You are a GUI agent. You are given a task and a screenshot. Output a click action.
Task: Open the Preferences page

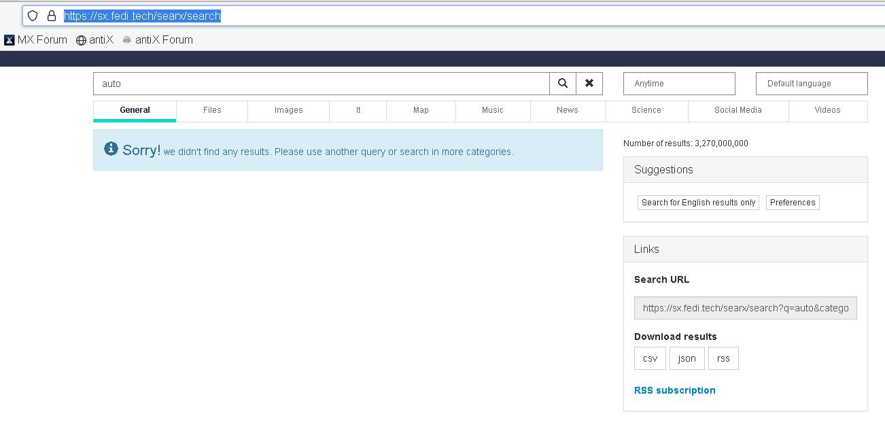[793, 202]
